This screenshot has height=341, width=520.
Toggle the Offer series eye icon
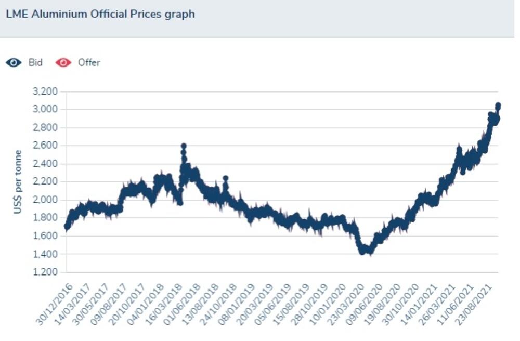point(63,62)
